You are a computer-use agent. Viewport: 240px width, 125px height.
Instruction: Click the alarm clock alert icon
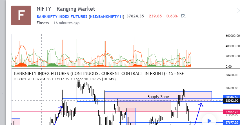[x=183, y=16]
